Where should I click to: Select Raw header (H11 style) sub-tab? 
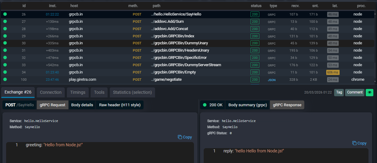pyautogui.click(x=120, y=105)
